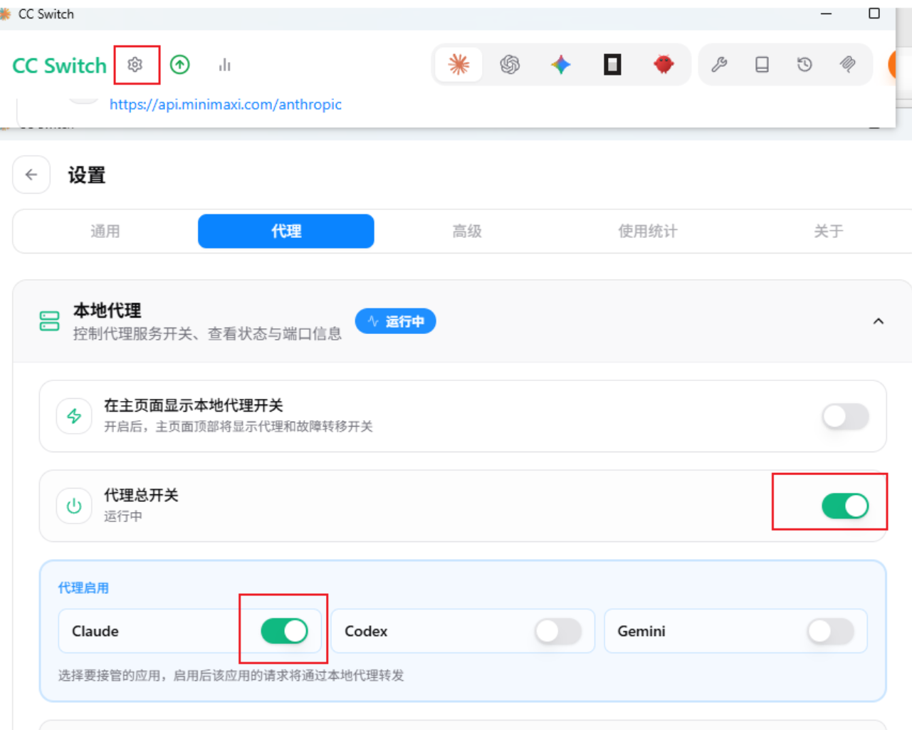This screenshot has width=912, height=730.
Task: Open the 使用统计 tab
Action: coord(648,231)
